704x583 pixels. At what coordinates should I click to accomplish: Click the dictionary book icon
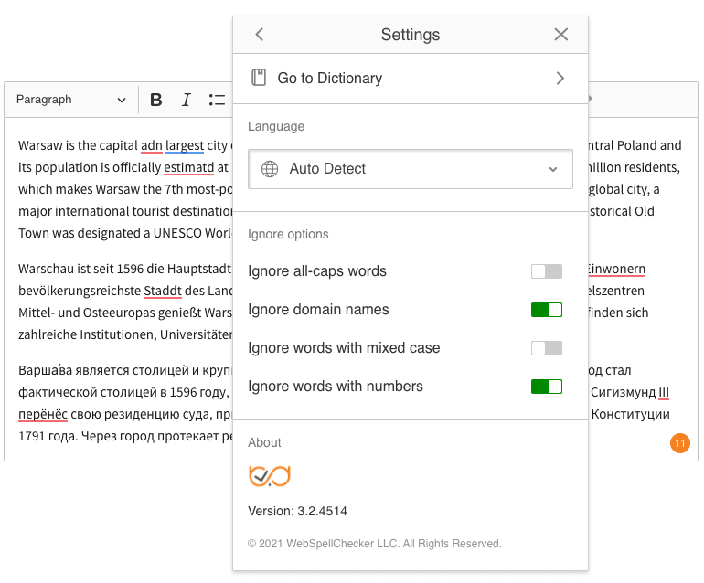(x=259, y=78)
